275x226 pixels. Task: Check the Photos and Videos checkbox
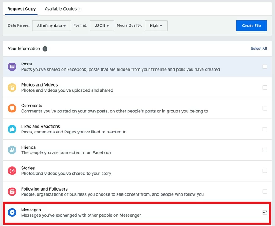265,87
